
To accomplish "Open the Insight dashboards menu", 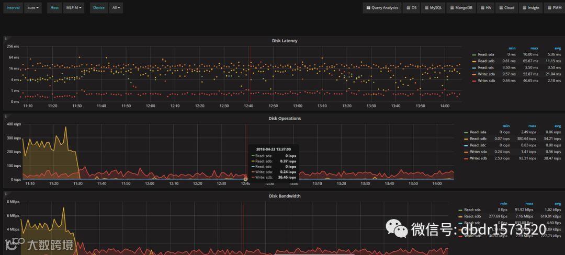I will tap(530, 7).
